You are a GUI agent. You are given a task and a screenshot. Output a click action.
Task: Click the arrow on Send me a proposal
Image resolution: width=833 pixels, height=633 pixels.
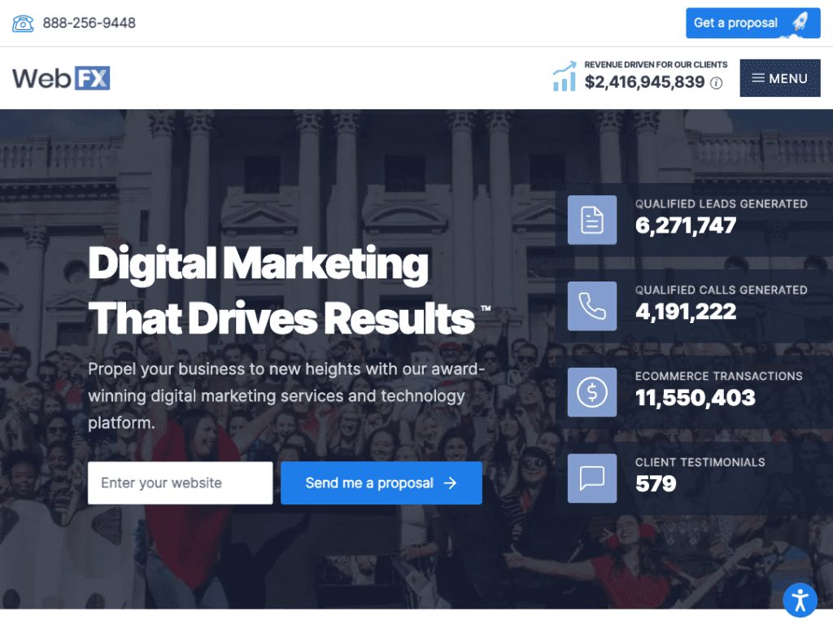[450, 482]
